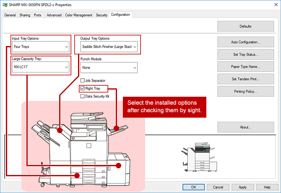
Task: Go to the Ports tab
Action: click(x=38, y=15)
